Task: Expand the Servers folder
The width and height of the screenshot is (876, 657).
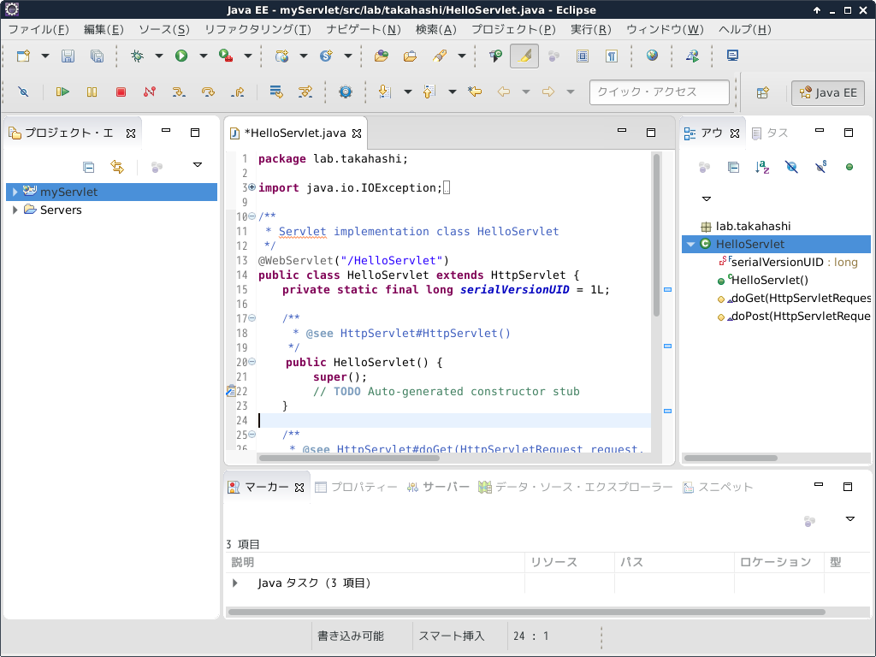Action: tap(15, 210)
